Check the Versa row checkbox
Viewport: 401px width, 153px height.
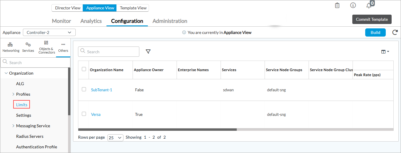pos(84,114)
